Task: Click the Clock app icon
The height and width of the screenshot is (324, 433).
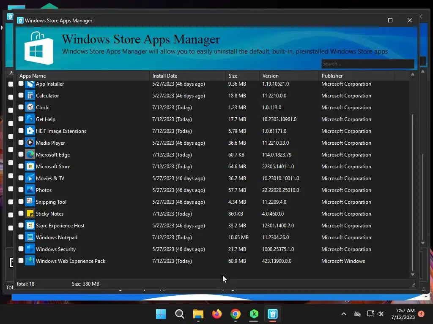Action: (x=30, y=108)
